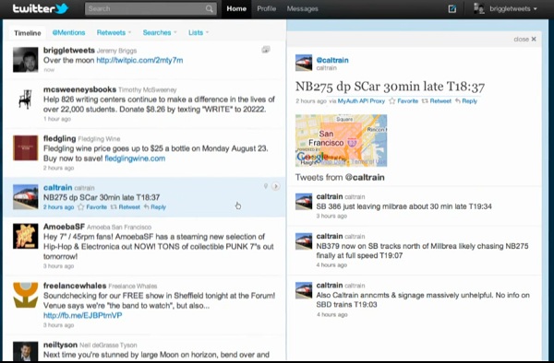Expand the Searches dropdown
This screenshot has width=554, height=363.
pyautogui.click(x=160, y=32)
